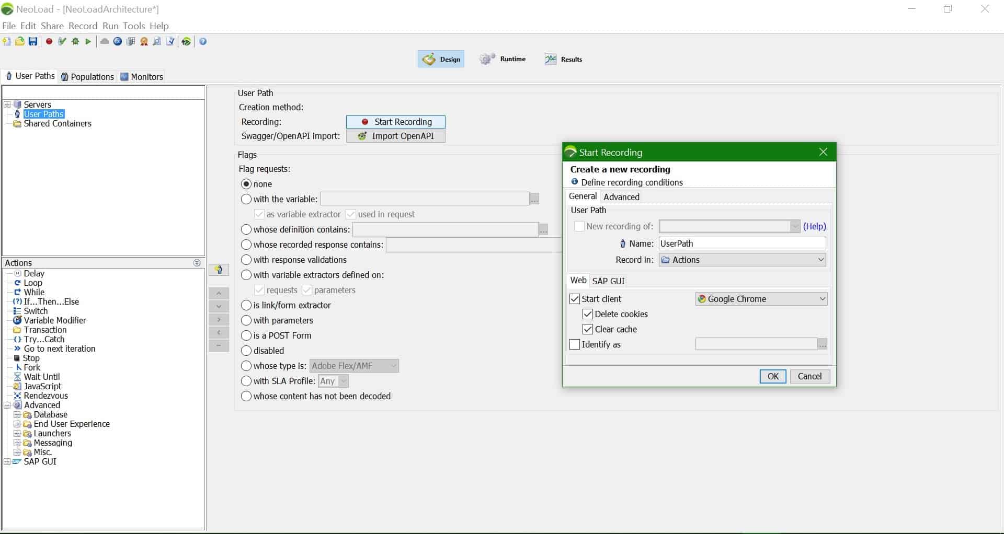Open the File menu
Screen dimensions: 1004x534
(9, 26)
